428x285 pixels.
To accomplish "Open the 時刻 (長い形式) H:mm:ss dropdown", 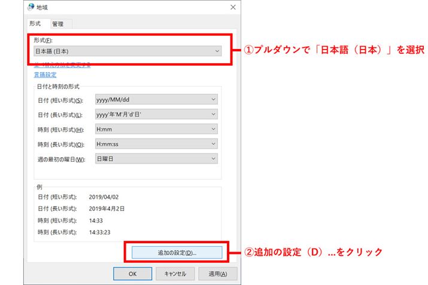I will [156, 144].
